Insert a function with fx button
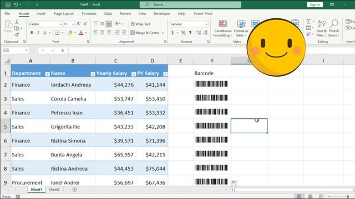This screenshot has height=199, width=355. pos(63,50)
